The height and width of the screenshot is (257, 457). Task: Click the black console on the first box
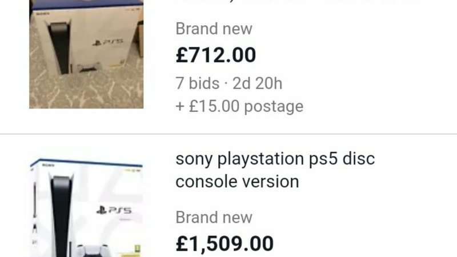60,48
